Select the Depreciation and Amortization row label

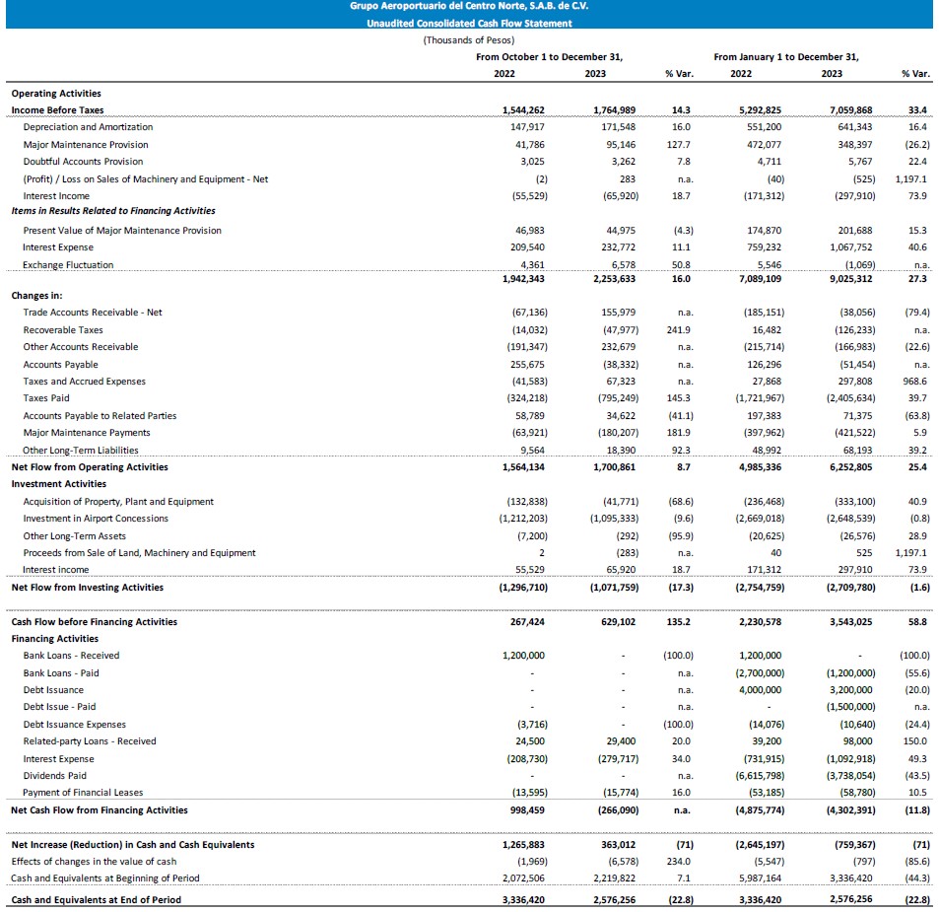(x=88, y=127)
